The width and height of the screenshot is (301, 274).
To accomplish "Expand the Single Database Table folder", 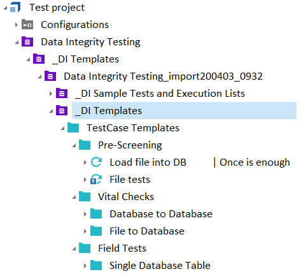I will 85,266.
